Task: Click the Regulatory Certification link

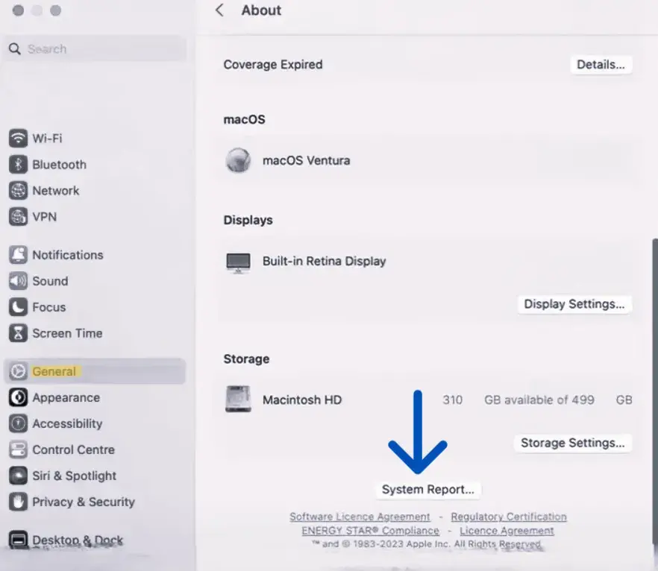Action: pos(508,517)
